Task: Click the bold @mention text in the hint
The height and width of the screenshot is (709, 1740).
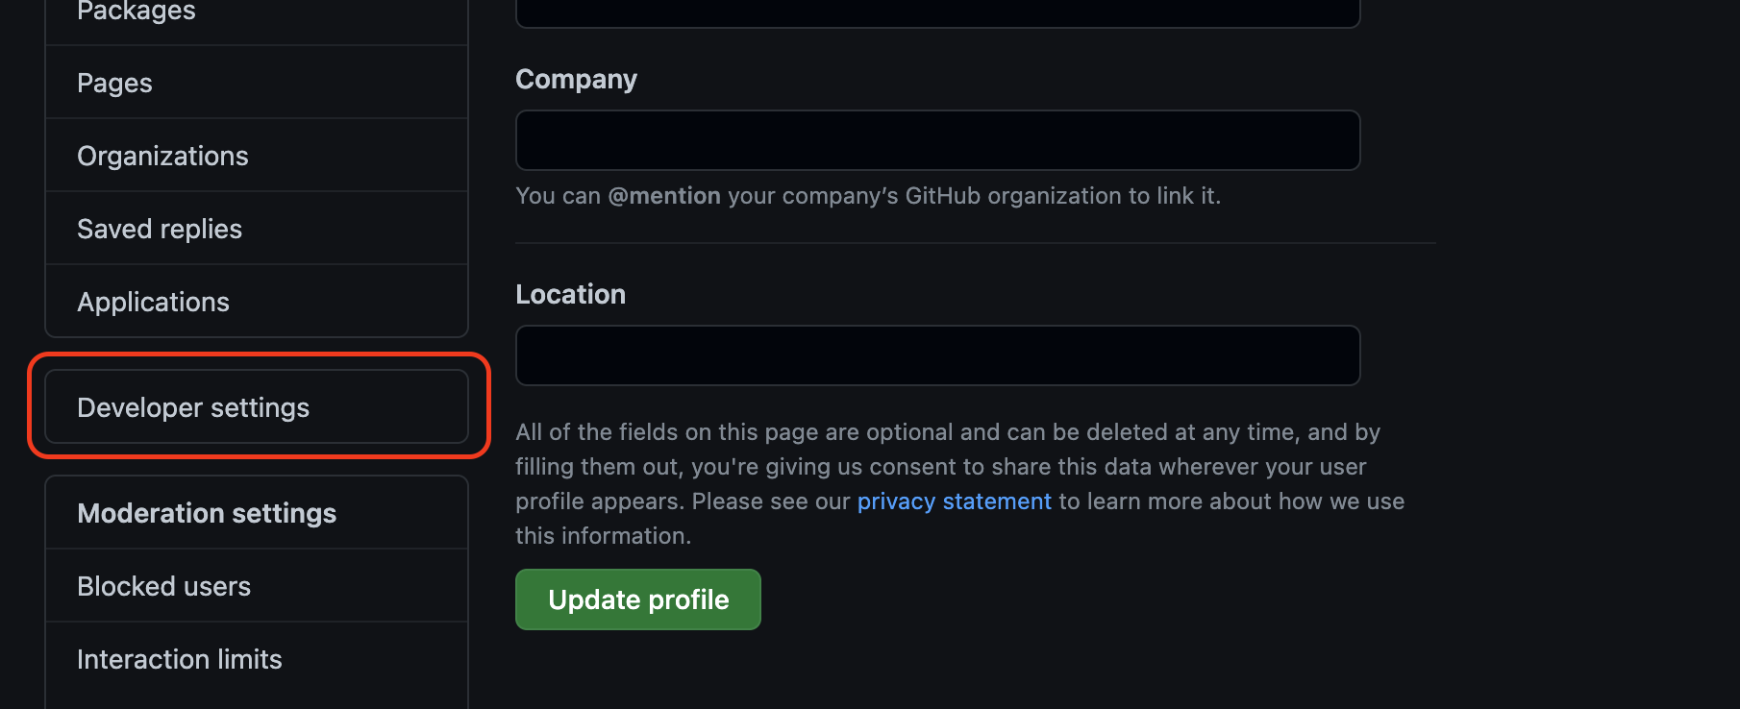Action: coord(664,196)
